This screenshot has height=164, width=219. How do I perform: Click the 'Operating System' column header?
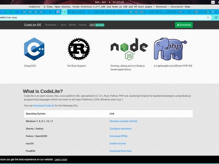36,114
